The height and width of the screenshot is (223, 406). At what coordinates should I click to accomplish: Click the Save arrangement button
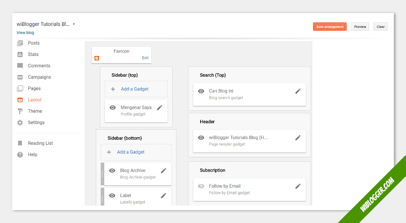click(x=330, y=27)
